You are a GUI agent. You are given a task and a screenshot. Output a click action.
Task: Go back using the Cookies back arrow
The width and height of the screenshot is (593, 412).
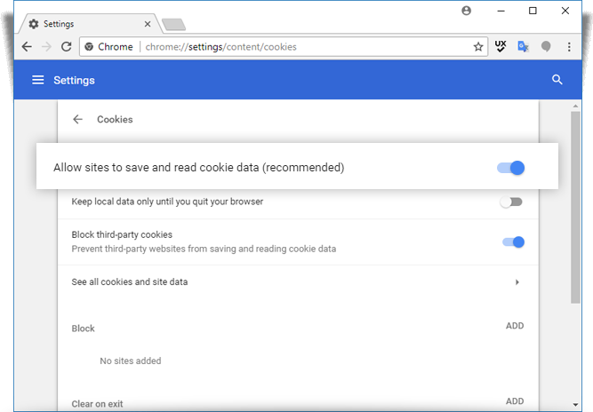point(77,119)
